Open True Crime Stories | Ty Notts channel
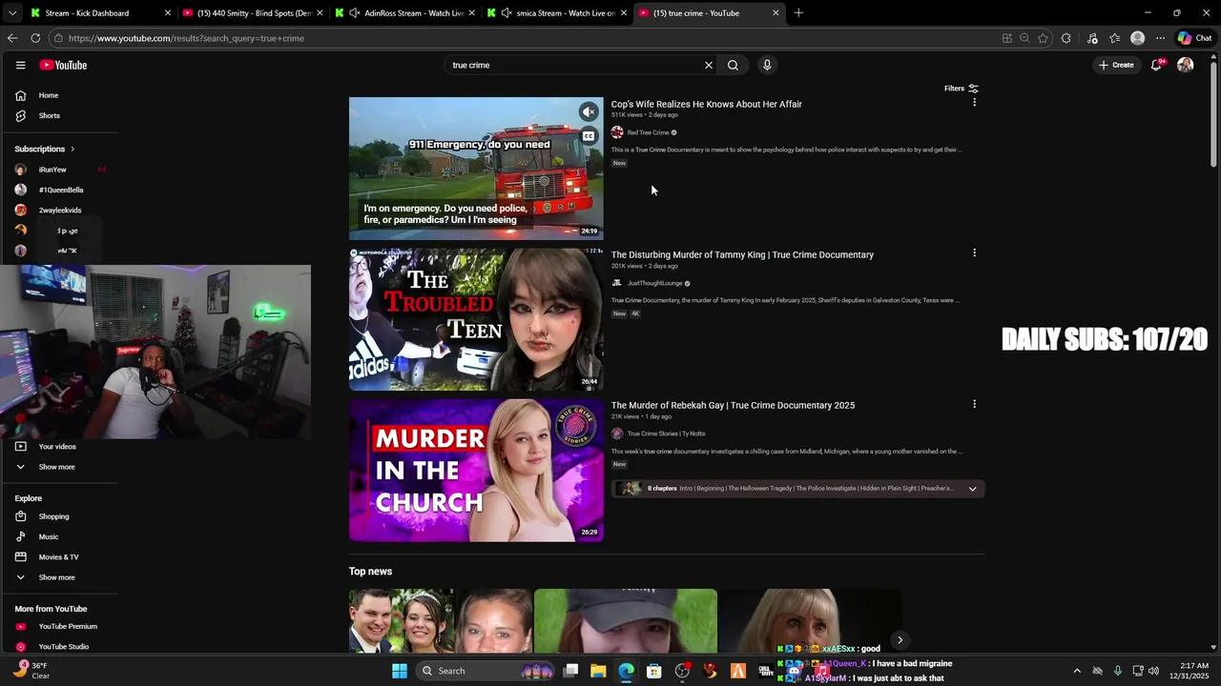The width and height of the screenshot is (1221, 686). 666,434
